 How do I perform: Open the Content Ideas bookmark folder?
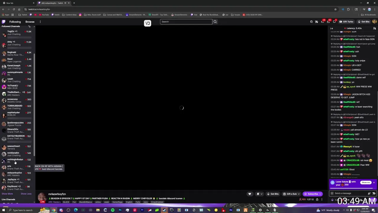[x=69, y=15]
